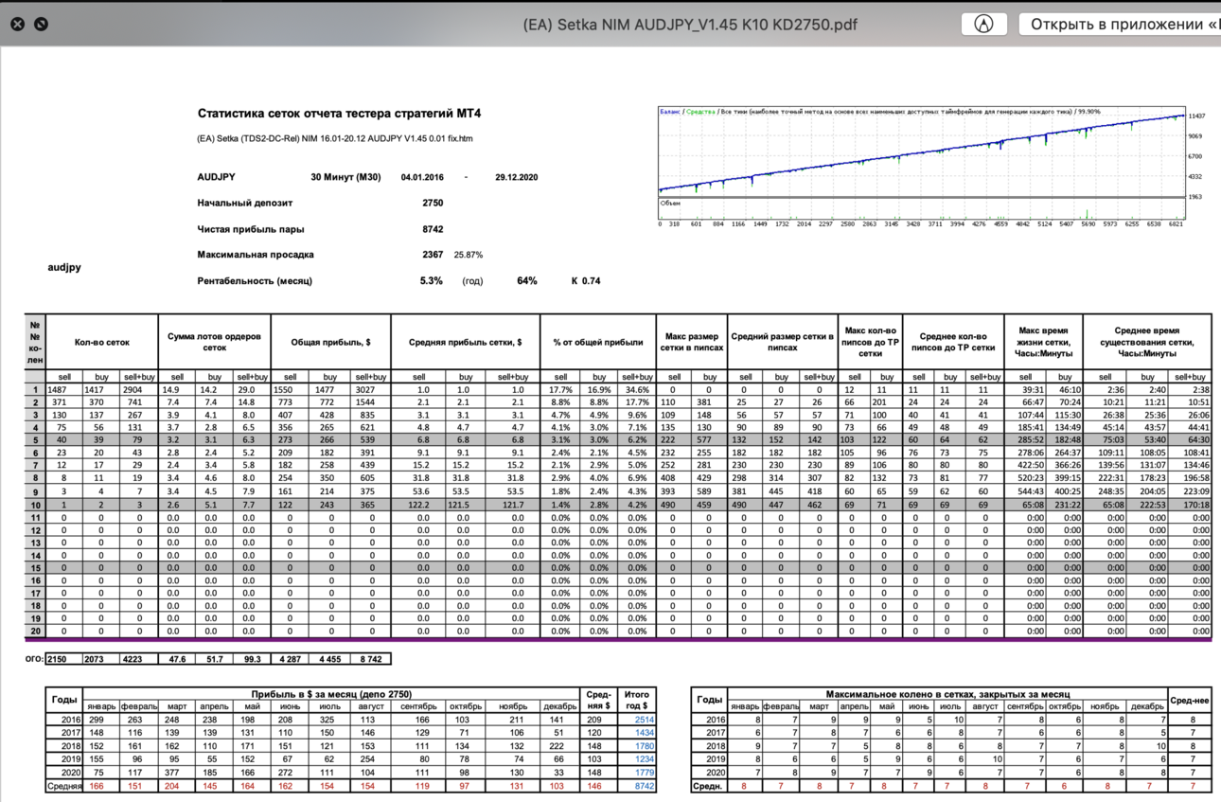
Task: Click '30 Минут (M30)' timeframe text
Action: 345,177
